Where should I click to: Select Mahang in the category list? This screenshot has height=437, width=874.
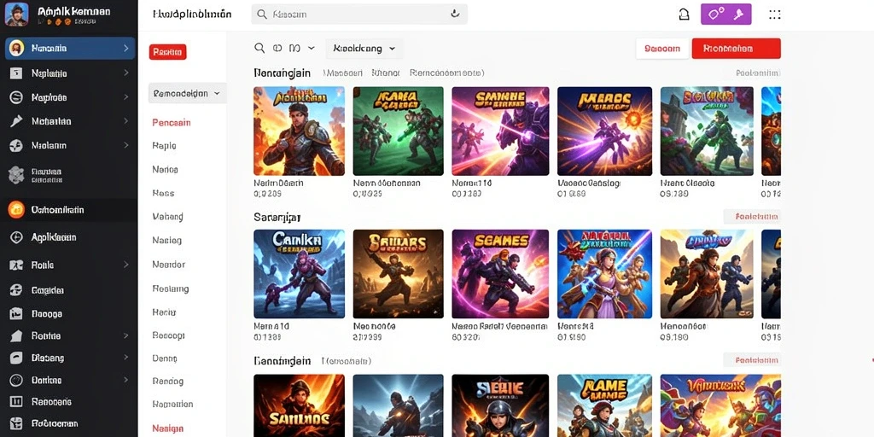tap(168, 217)
